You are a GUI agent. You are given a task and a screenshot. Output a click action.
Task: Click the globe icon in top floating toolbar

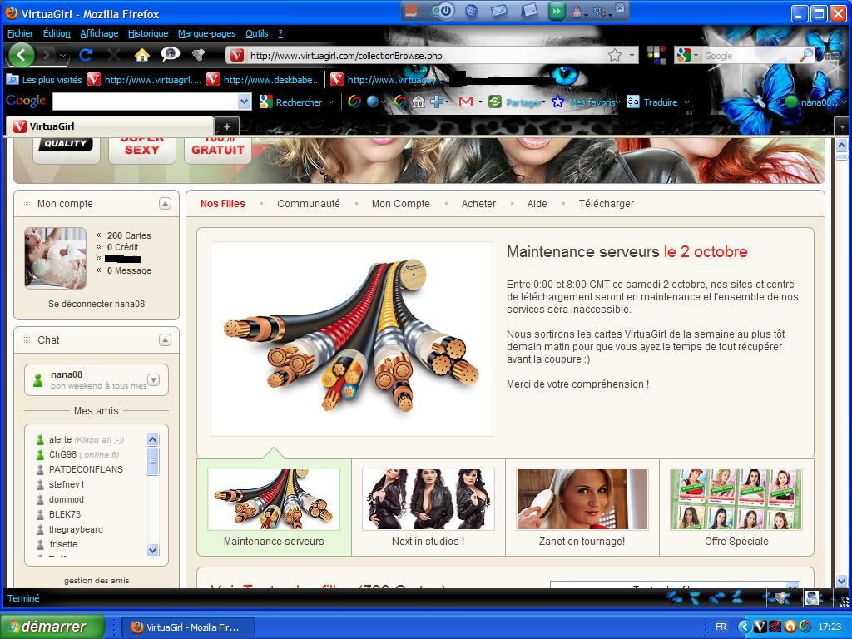(471, 11)
